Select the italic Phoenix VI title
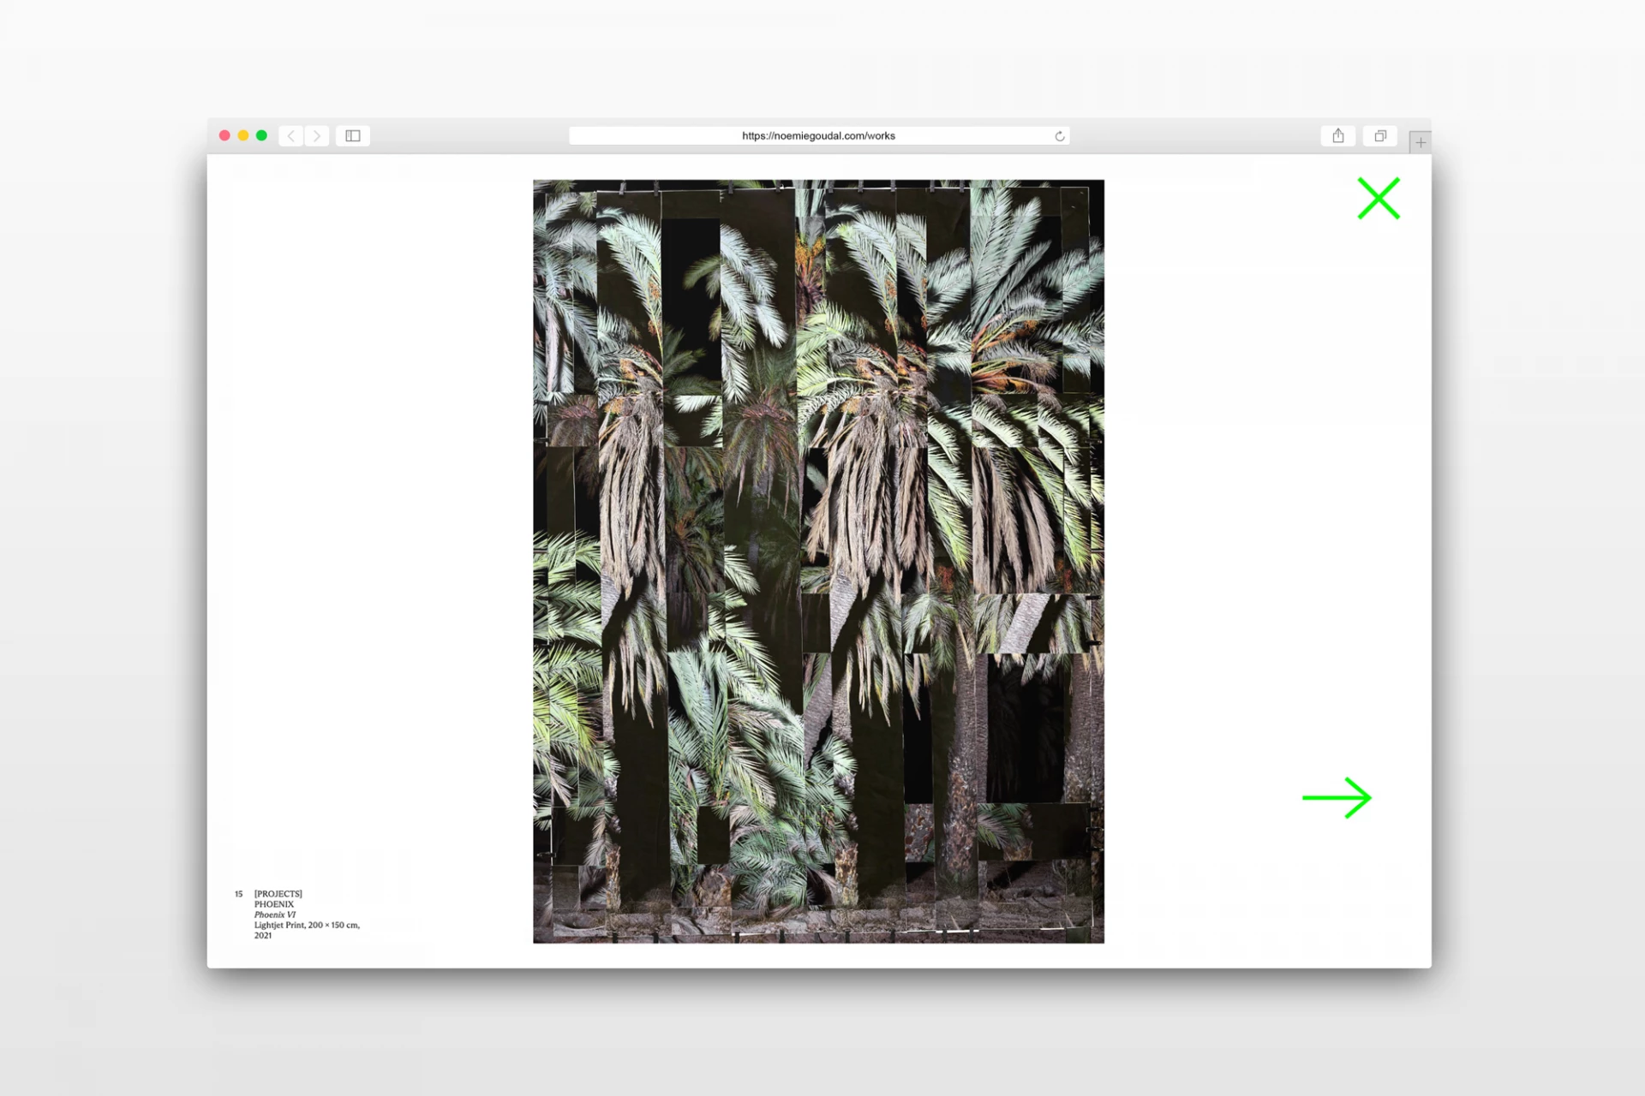1645x1096 pixels. click(x=275, y=914)
